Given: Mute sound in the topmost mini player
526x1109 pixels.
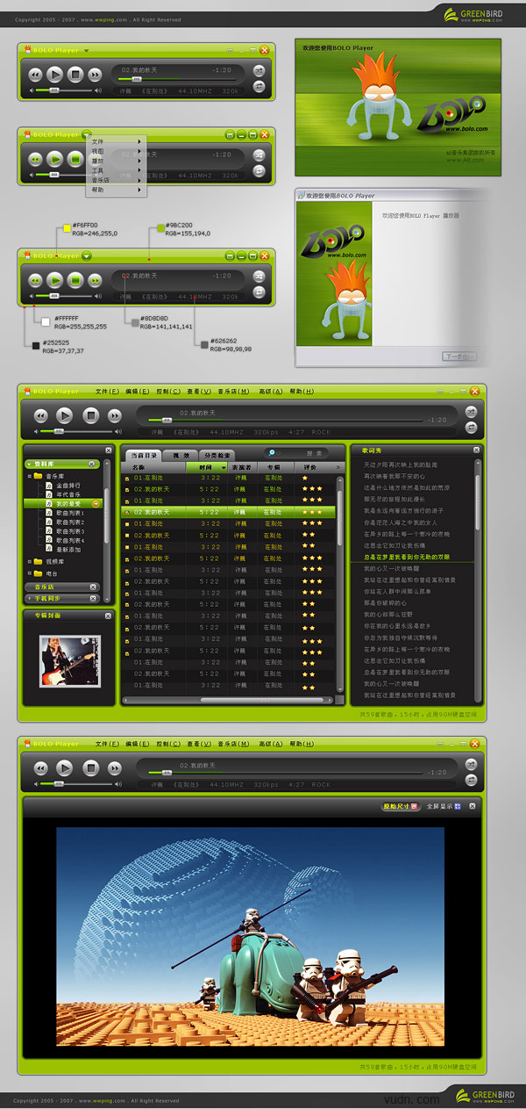Looking at the screenshot, I should coord(32,90).
